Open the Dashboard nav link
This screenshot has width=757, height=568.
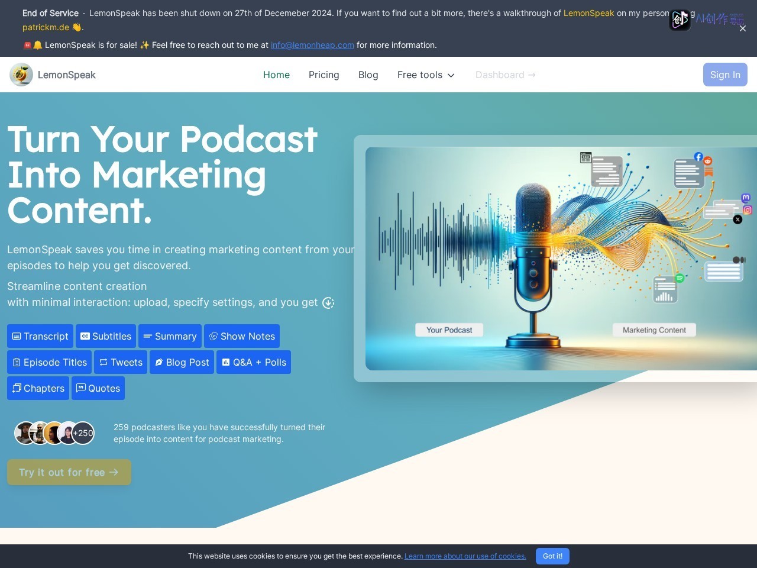point(506,75)
